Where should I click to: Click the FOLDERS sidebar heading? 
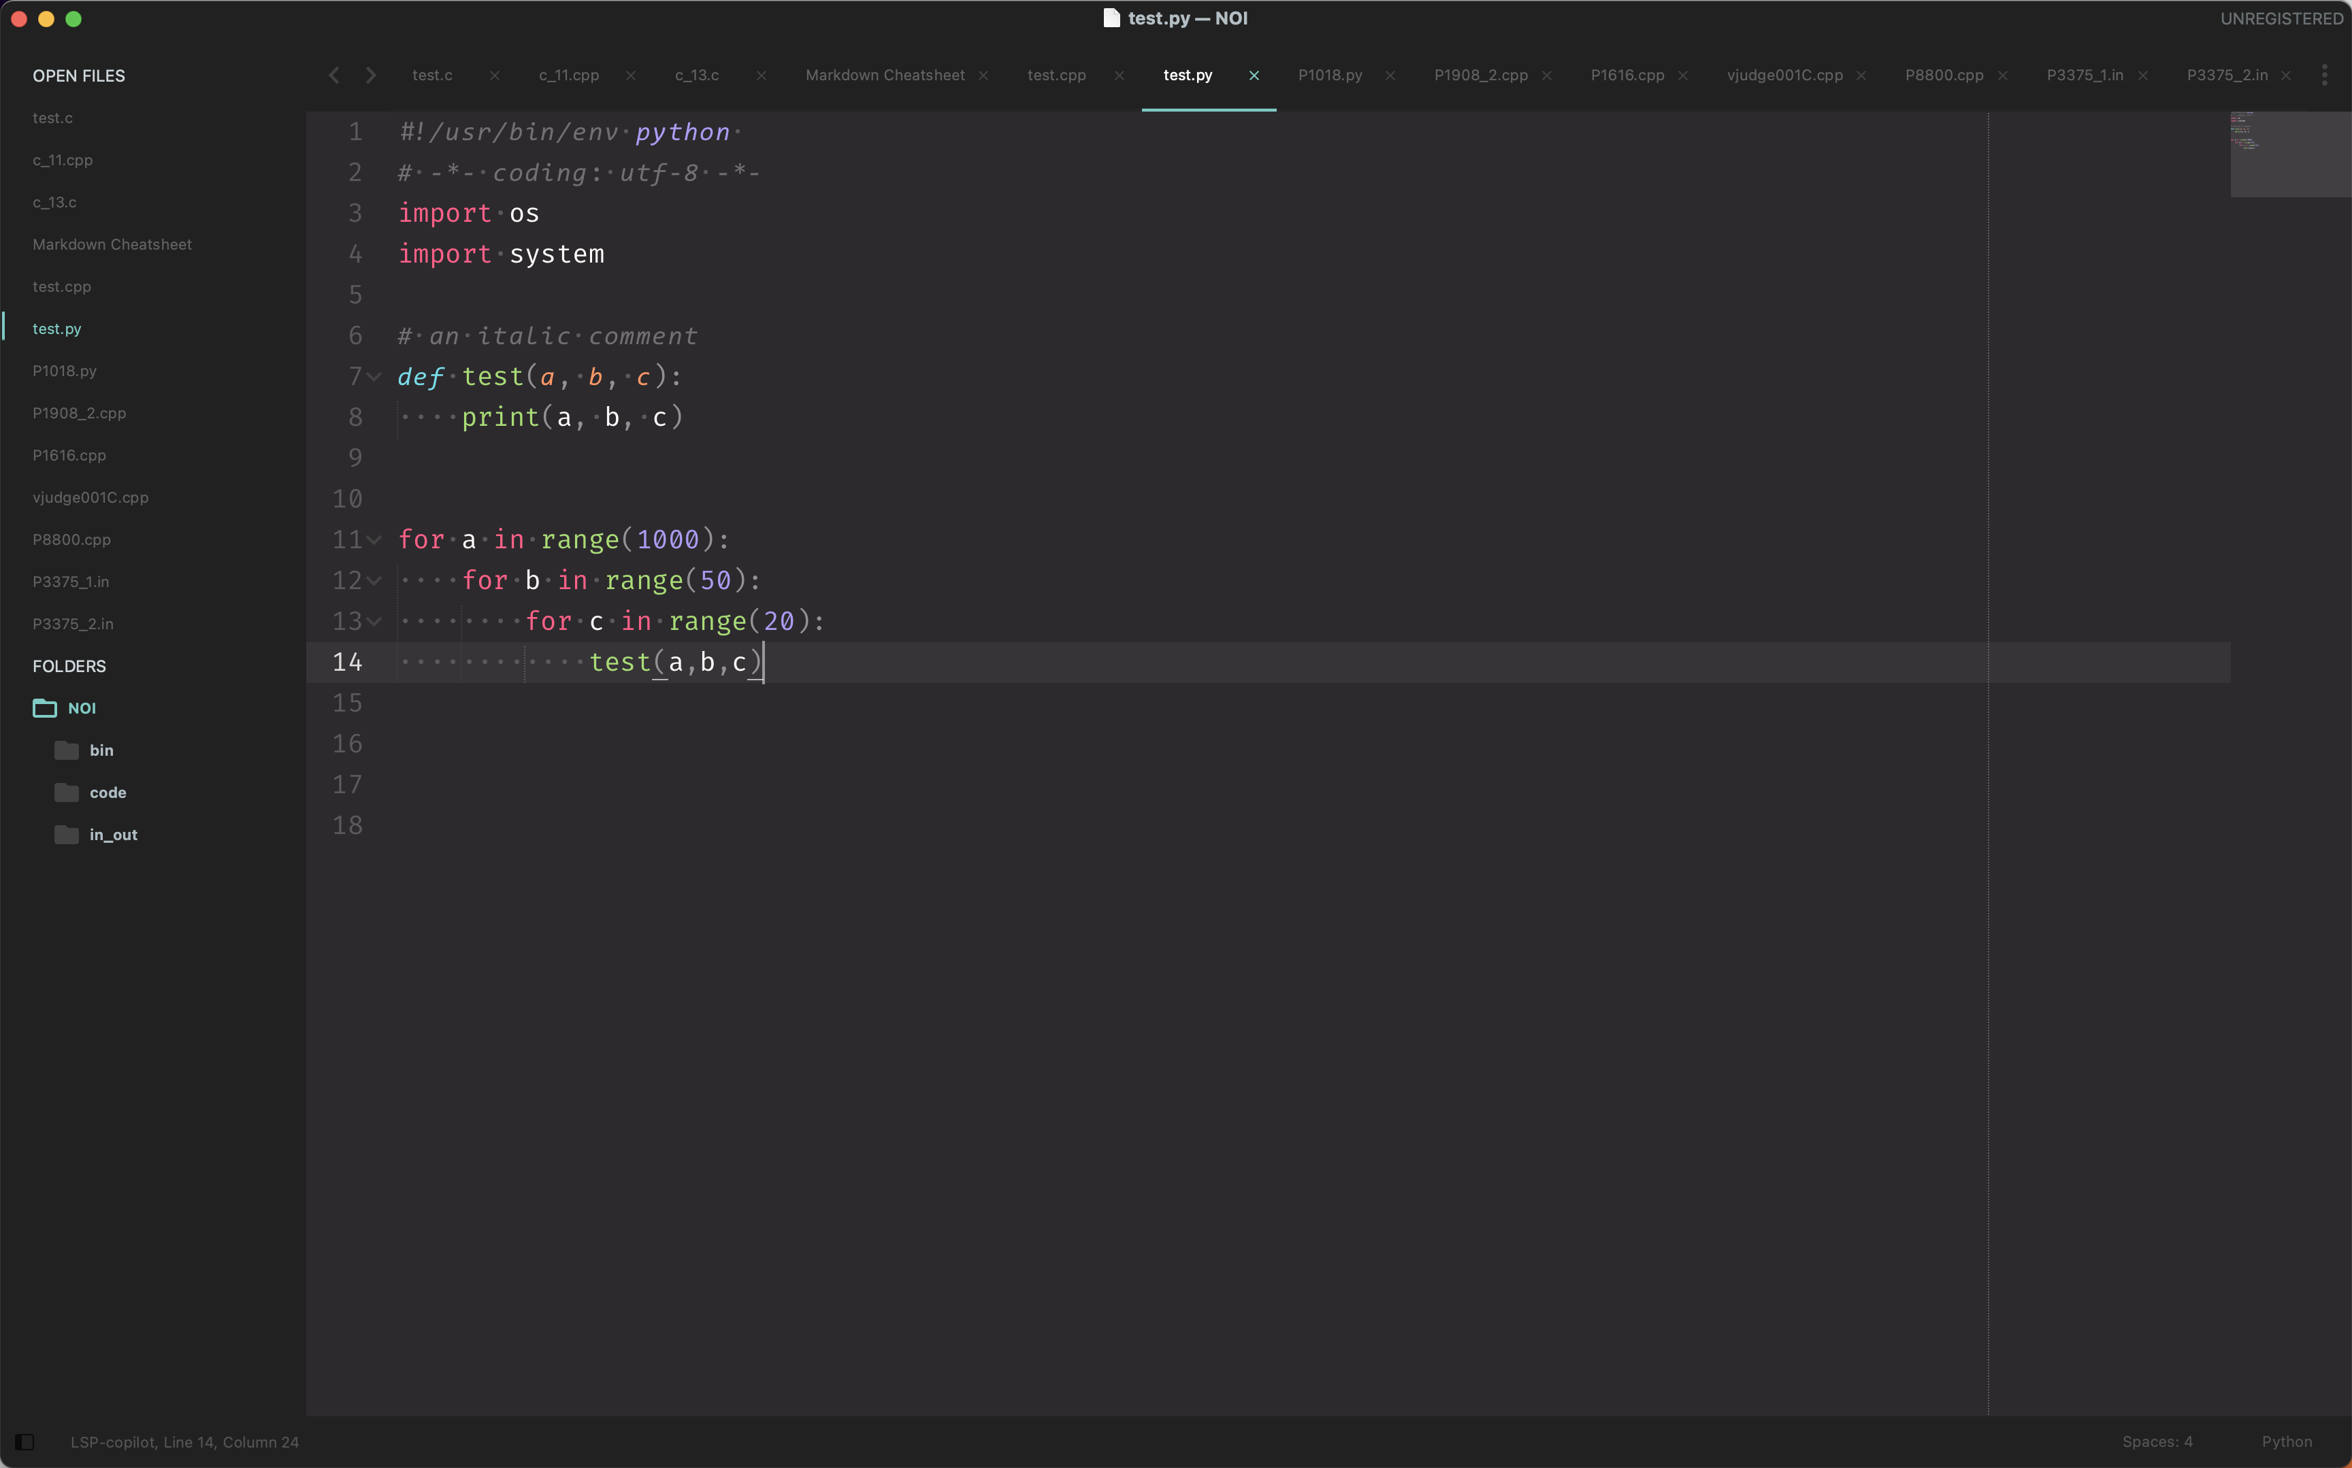tap(69, 666)
